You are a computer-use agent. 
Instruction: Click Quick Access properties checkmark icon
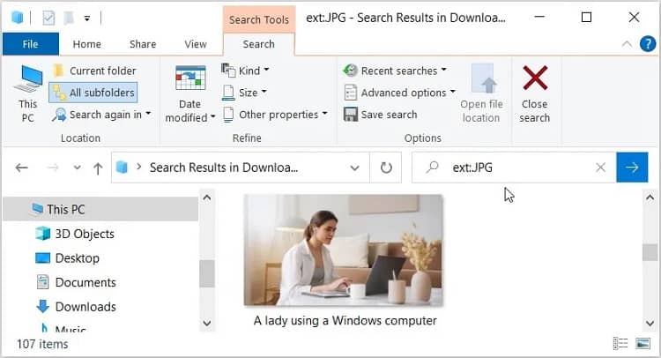48,18
